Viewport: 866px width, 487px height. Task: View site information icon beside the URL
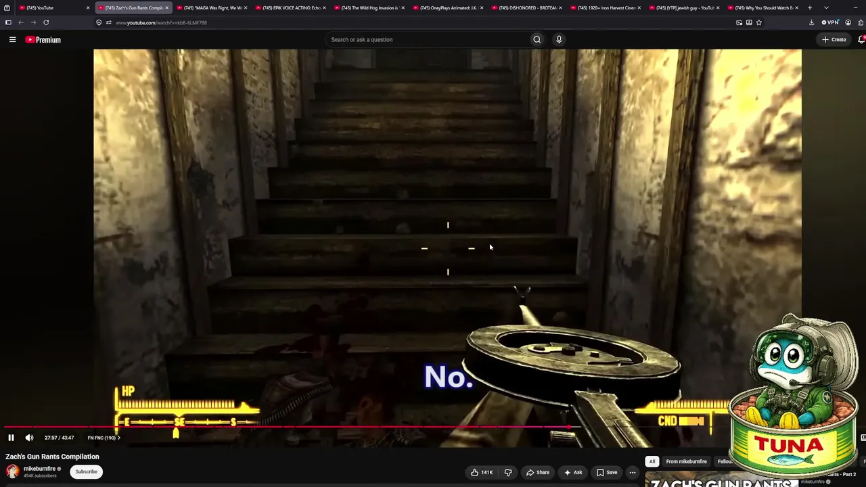point(99,22)
